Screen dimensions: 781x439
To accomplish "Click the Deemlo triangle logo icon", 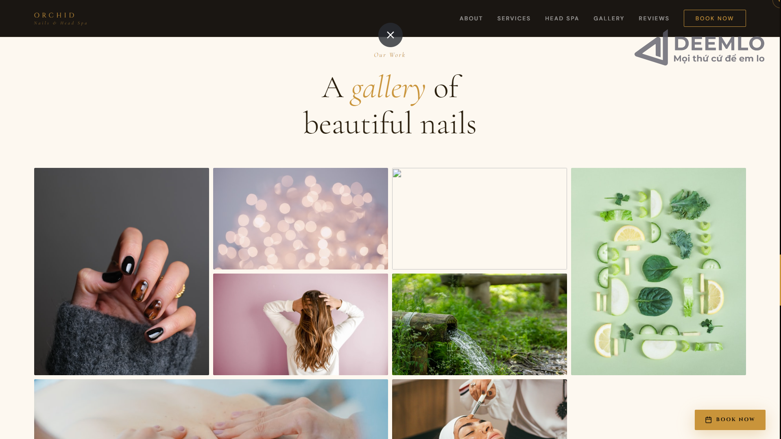I will click(x=651, y=48).
